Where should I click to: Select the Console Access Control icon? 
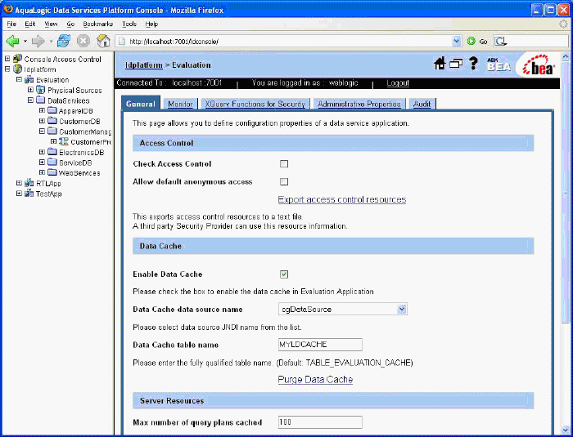pos(17,59)
